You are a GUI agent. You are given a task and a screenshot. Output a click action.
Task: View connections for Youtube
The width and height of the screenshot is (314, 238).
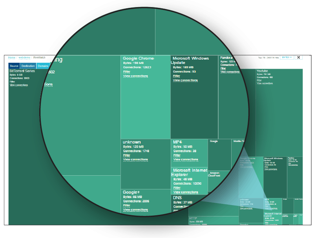pos(265,83)
